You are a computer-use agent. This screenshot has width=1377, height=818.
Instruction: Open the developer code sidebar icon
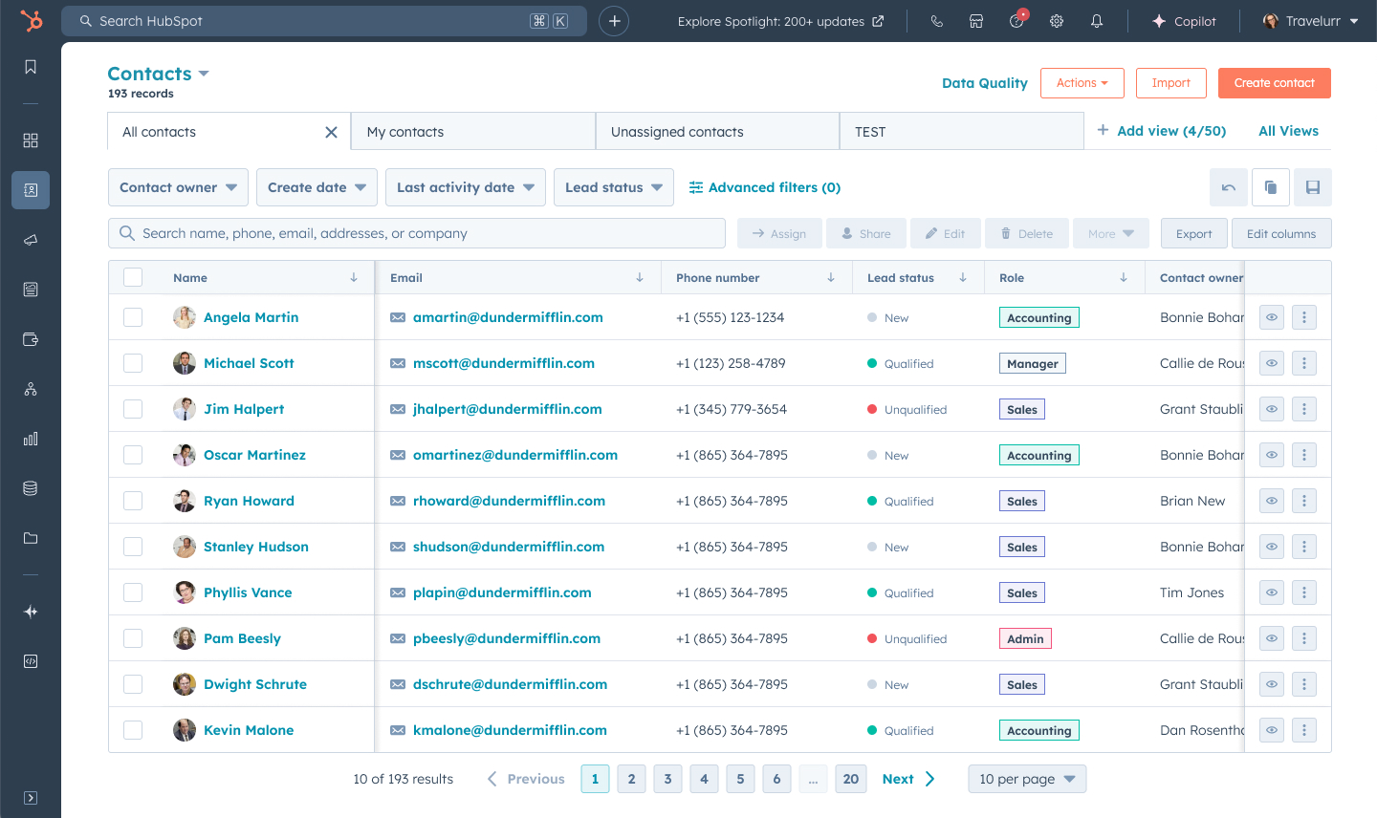(31, 661)
